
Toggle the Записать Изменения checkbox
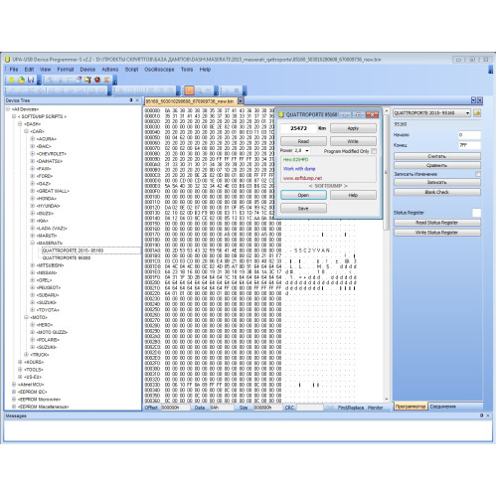coord(478,174)
